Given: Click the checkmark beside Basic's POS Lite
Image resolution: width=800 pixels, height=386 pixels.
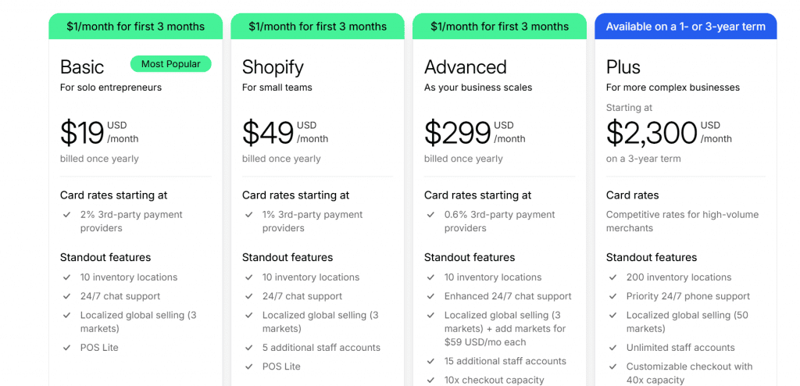Looking at the screenshot, I should [66, 348].
